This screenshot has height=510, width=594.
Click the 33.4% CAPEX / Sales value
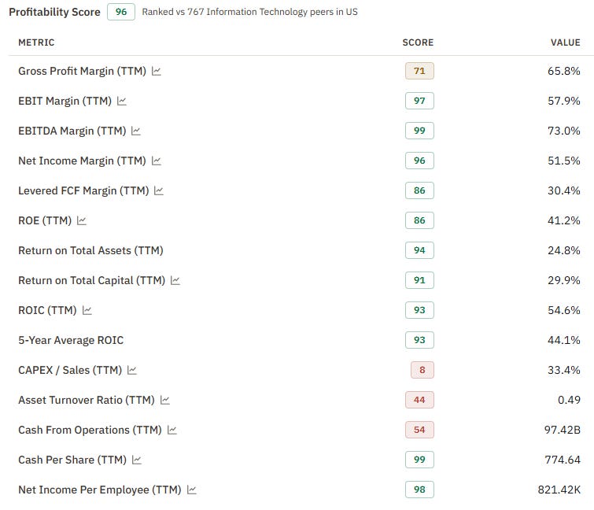tap(563, 370)
